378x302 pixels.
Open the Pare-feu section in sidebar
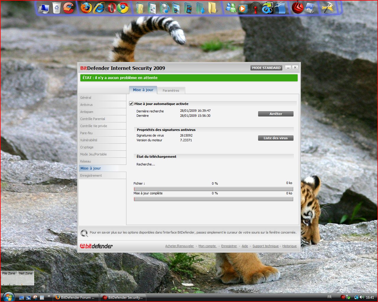[102, 133]
